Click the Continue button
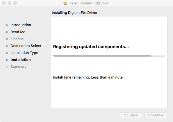173x122 pixels. coord(156,115)
